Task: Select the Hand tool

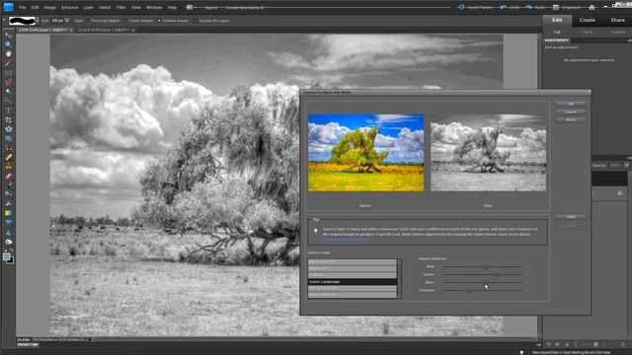Action: tap(8, 53)
